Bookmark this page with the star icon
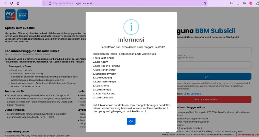259x137 pixels. tap(205, 3)
